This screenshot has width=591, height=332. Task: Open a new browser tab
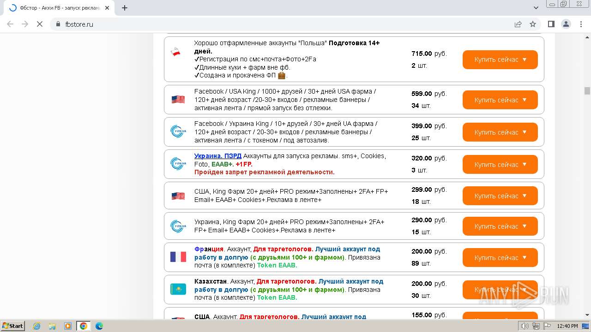click(x=125, y=8)
